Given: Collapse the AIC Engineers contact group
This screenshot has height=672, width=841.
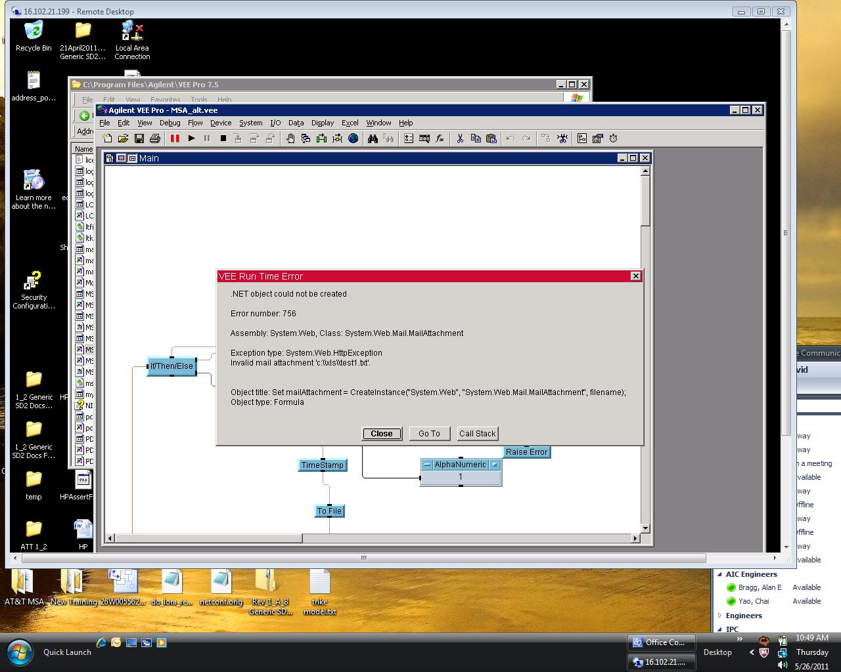Looking at the screenshot, I should (720, 574).
